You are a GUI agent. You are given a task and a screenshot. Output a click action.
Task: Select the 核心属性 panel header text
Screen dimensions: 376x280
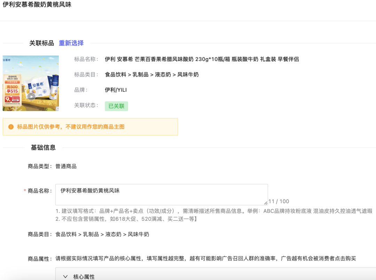(84, 277)
